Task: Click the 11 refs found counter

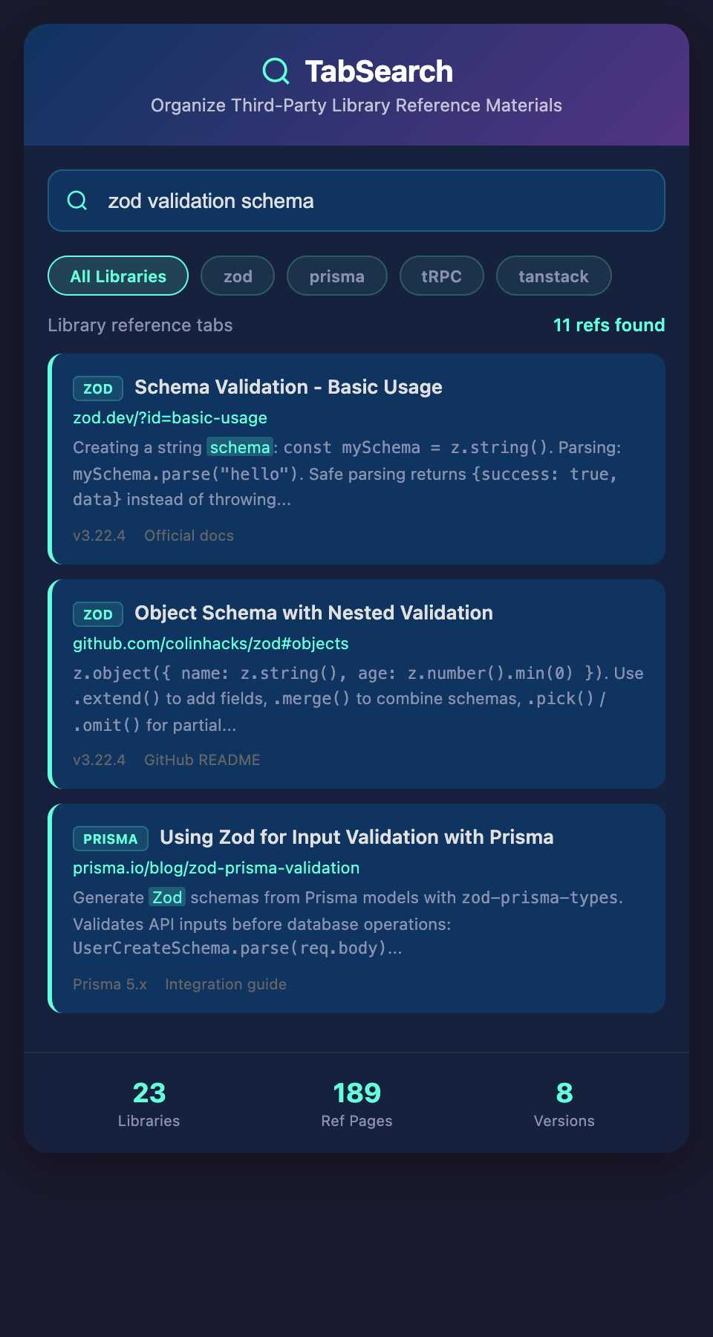Action: point(608,325)
